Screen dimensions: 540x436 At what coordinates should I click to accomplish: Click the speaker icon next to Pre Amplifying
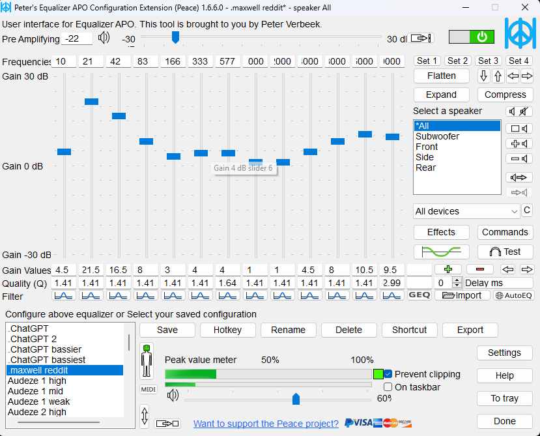(104, 38)
